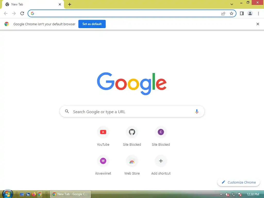
Task: Open the GitHub Site Blocked shortcut
Action: (x=132, y=136)
